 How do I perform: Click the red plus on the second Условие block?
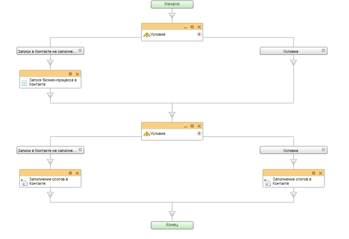pos(199,133)
